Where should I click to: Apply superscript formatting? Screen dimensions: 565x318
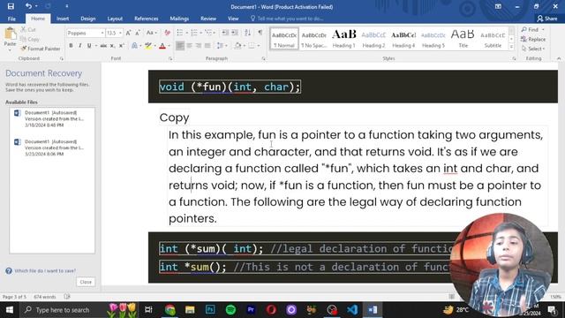122,46
